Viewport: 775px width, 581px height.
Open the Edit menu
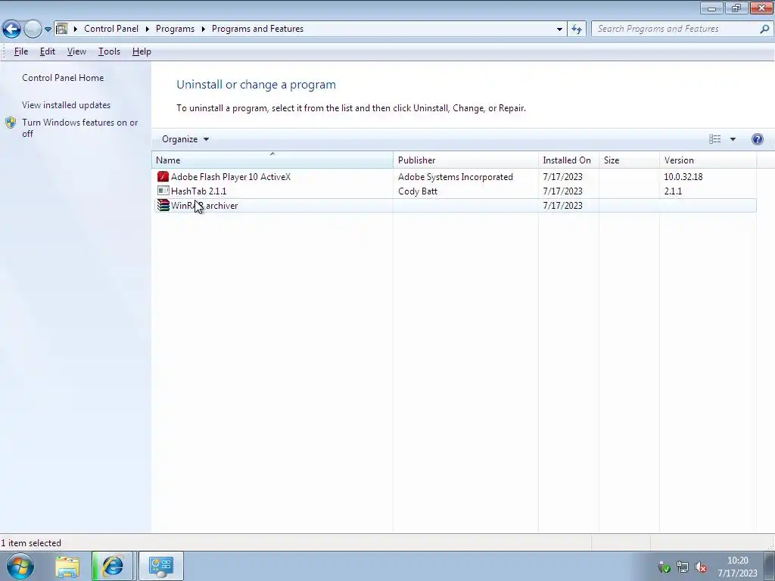click(x=48, y=51)
